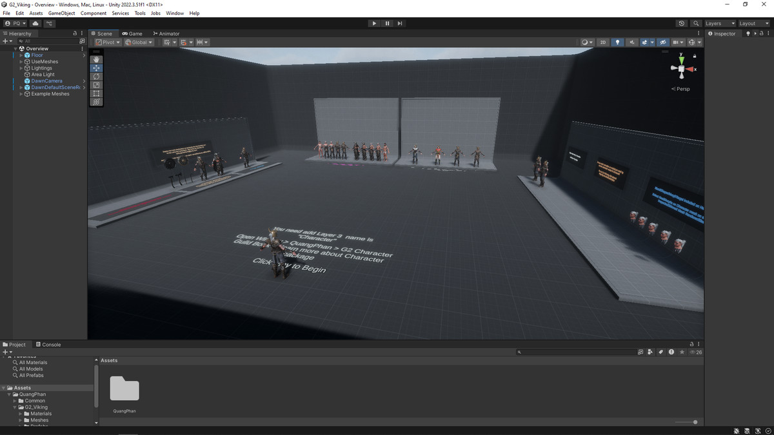The image size is (774, 435).
Task: Search by Label in Project panel
Action: click(660, 352)
